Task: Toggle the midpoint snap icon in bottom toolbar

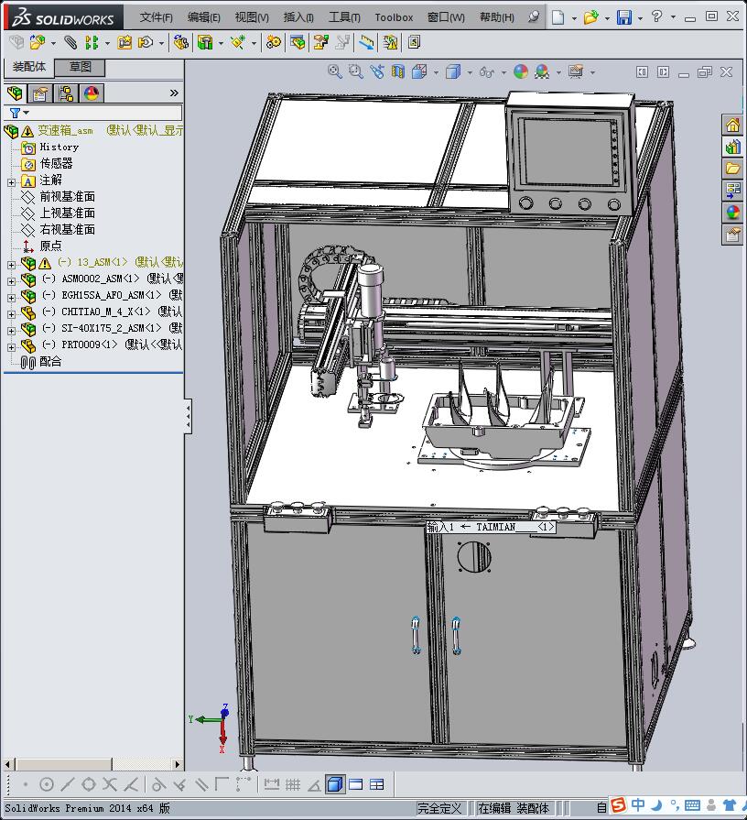Action: pos(68,784)
